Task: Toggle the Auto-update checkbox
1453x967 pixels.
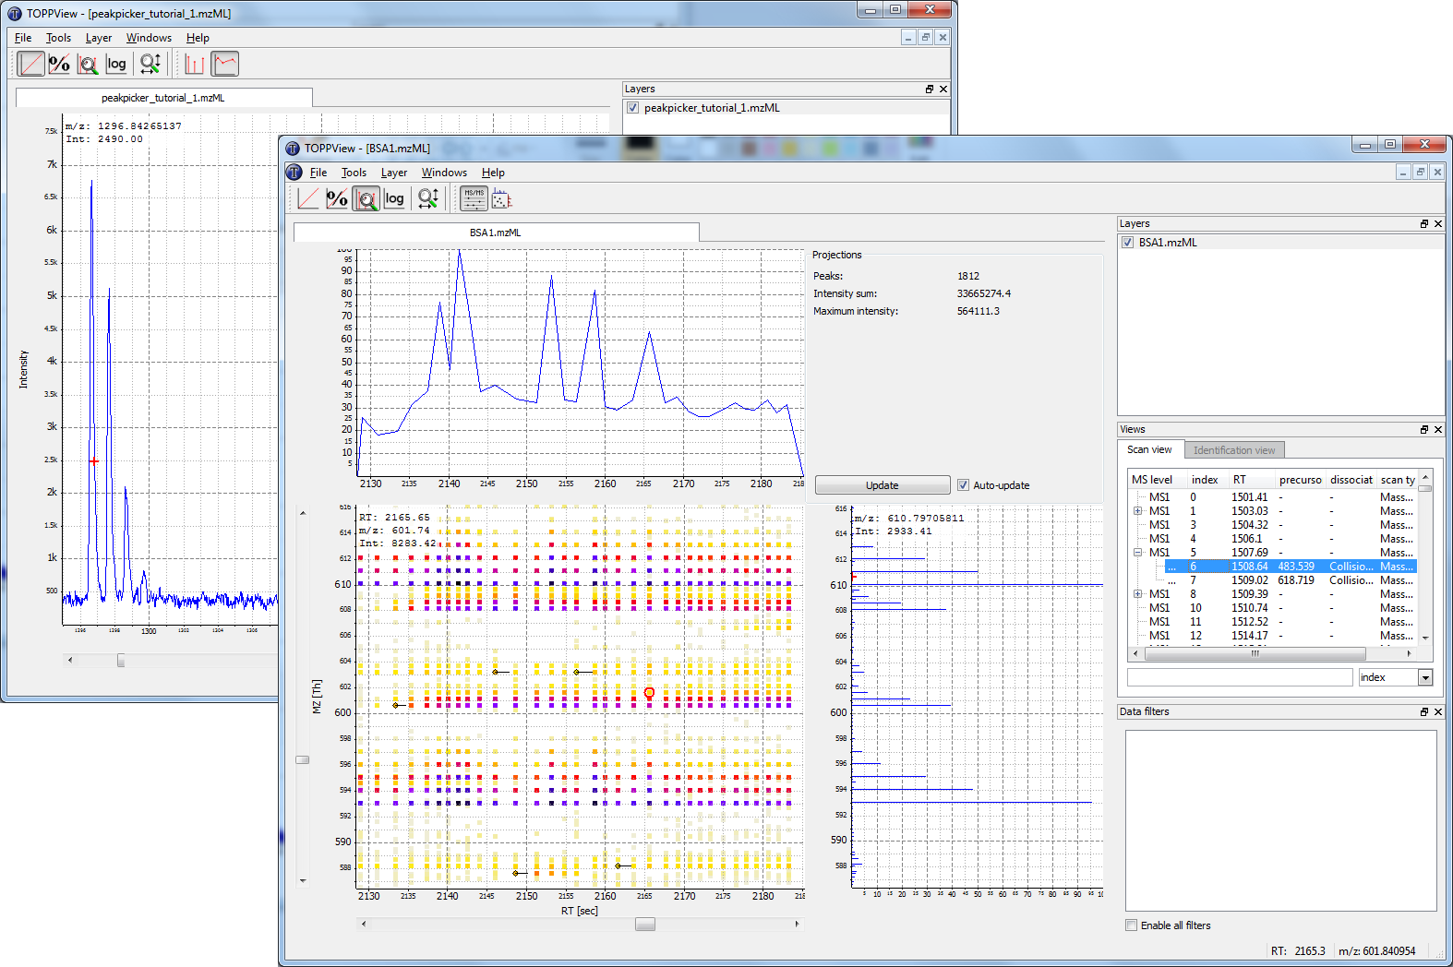Action: pyautogui.click(x=963, y=485)
